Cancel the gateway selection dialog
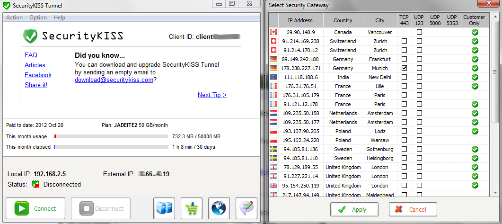 click(x=413, y=209)
